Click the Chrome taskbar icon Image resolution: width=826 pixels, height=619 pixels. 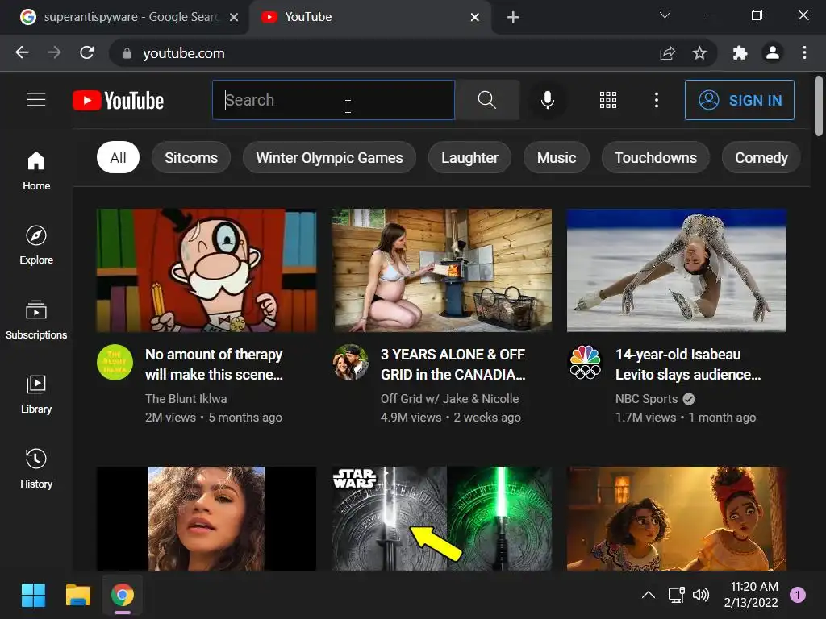coord(123,596)
